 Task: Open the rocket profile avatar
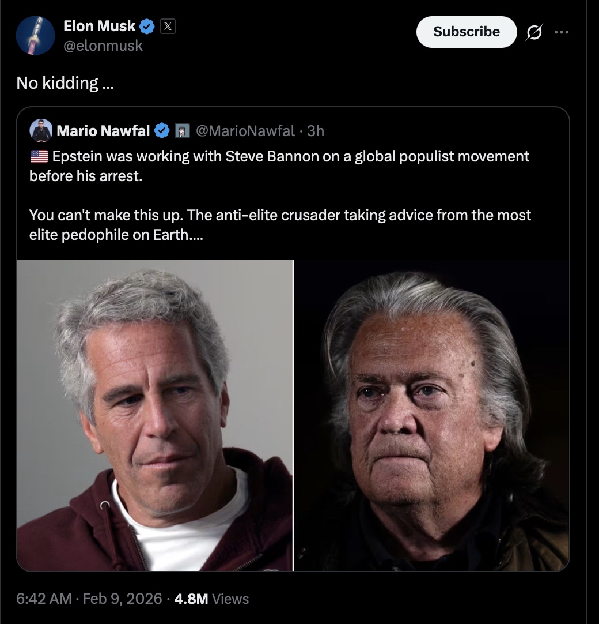(36, 36)
